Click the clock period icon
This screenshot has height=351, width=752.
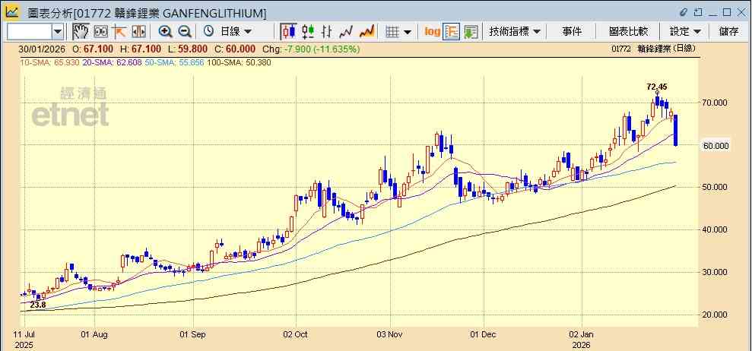208,32
